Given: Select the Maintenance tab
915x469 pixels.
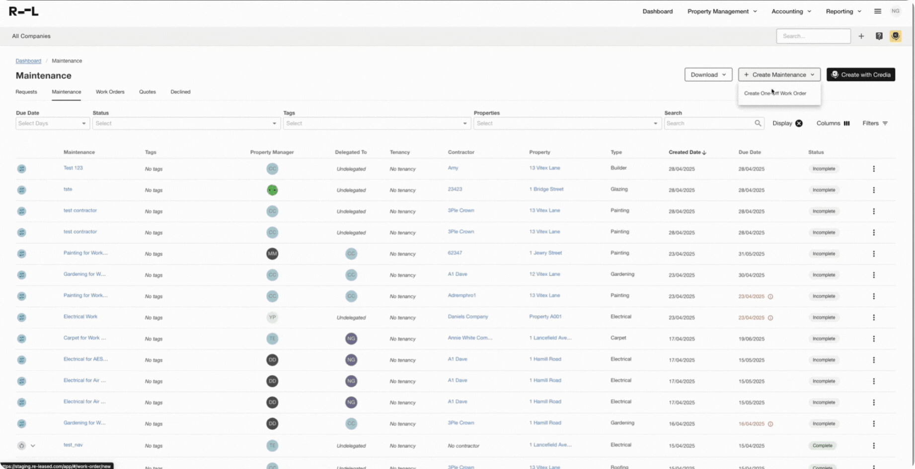Looking at the screenshot, I should point(67,92).
